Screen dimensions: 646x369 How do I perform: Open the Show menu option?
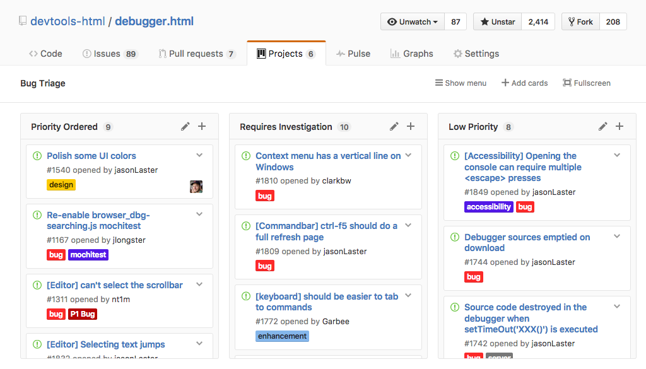pyautogui.click(x=461, y=83)
